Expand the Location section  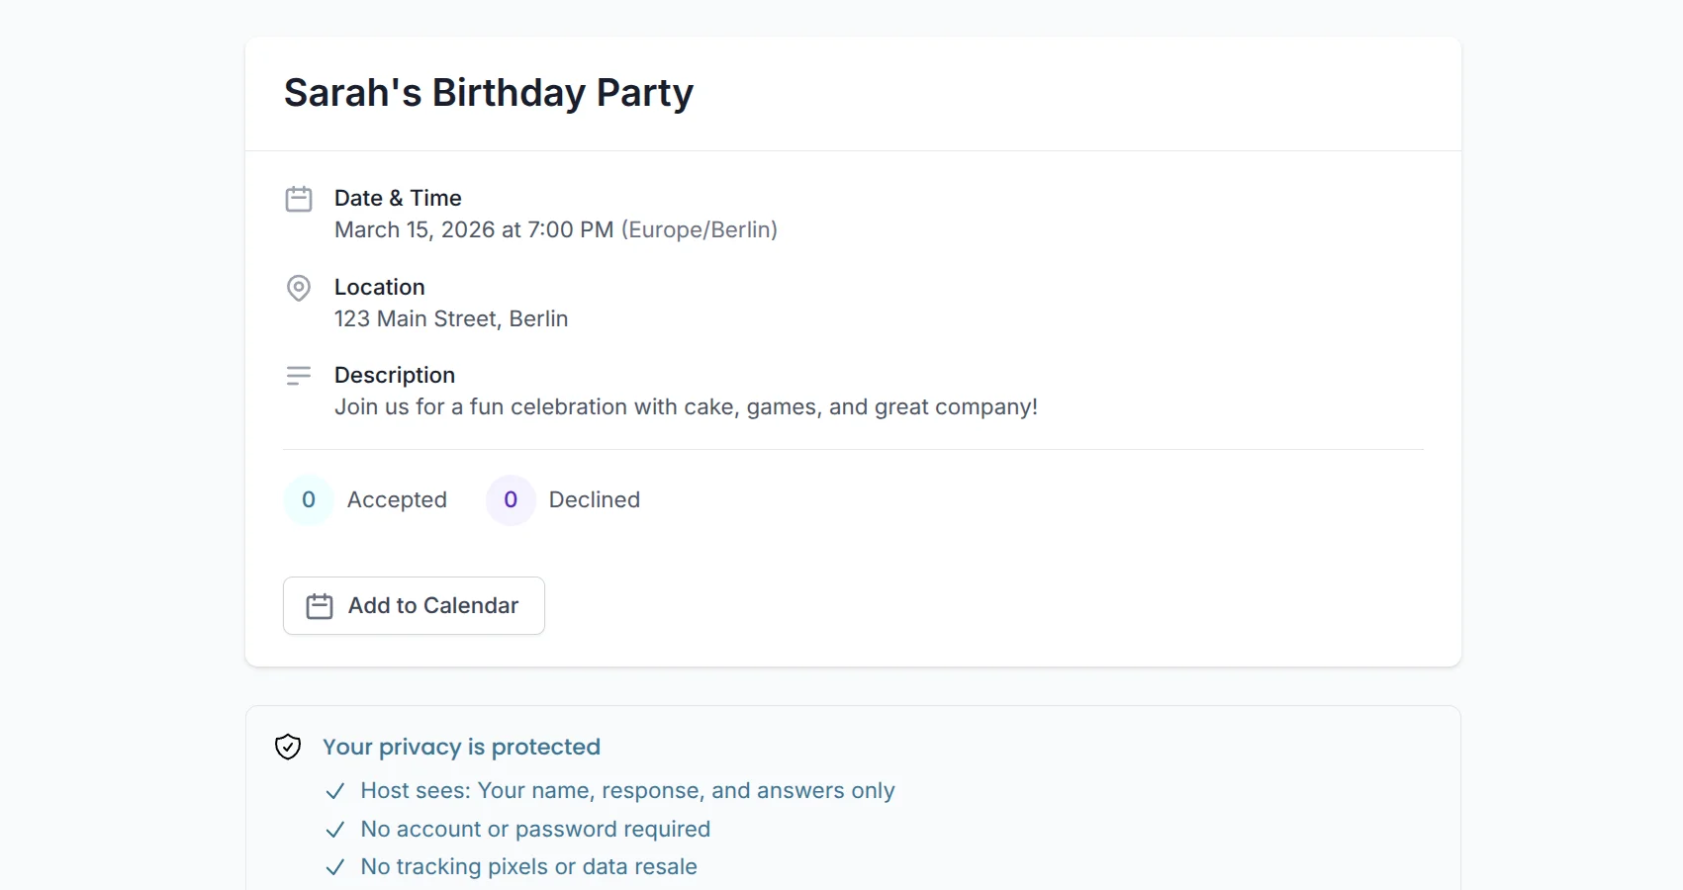(x=380, y=287)
